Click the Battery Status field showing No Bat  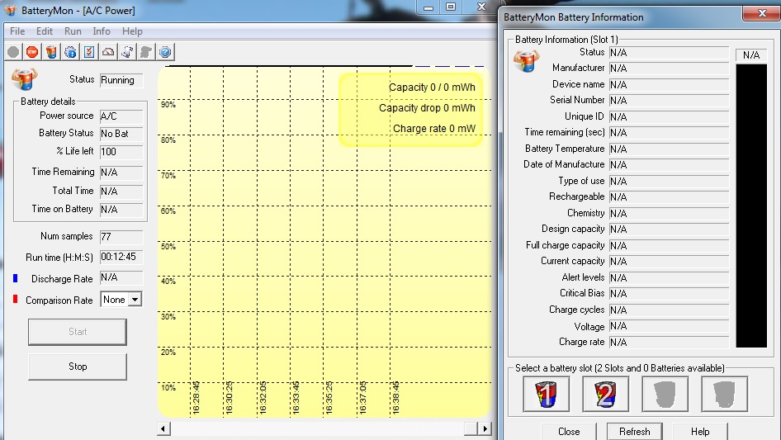pos(121,134)
